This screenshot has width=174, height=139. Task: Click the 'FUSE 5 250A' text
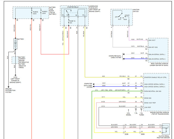tap(45, 12)
